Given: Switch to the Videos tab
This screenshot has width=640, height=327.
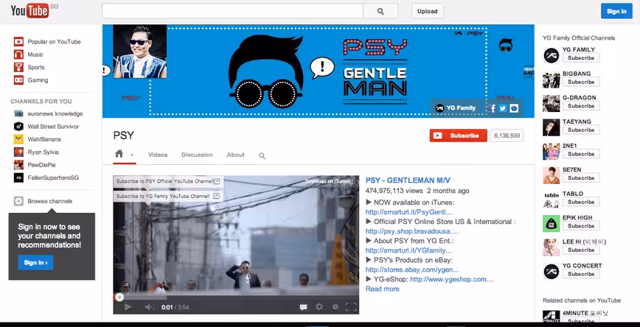Looking at the screenshot, I should pos(158,155).
